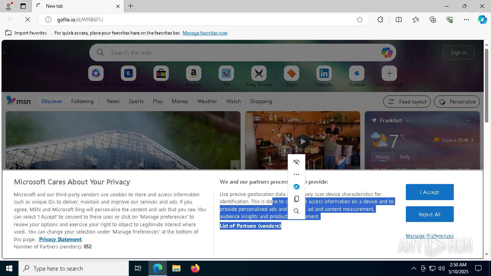Open Copilot icon in search box
The image size is (491, 276).
(387, 53)
